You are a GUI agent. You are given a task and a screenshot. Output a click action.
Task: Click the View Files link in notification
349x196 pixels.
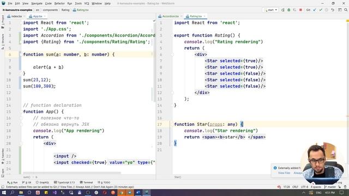284,173
